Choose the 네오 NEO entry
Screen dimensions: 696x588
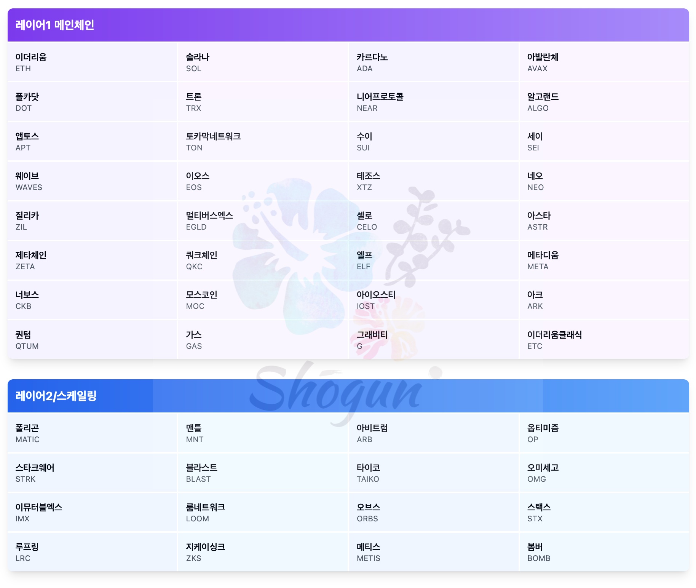(604, 181)
